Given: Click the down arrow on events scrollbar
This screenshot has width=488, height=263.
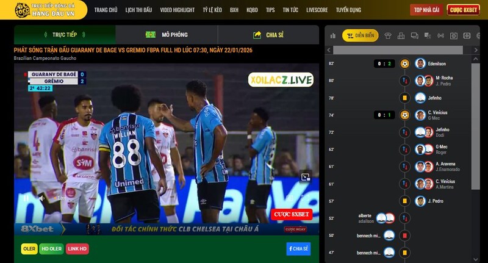Looking at the screenshot, I should [476, 258].
